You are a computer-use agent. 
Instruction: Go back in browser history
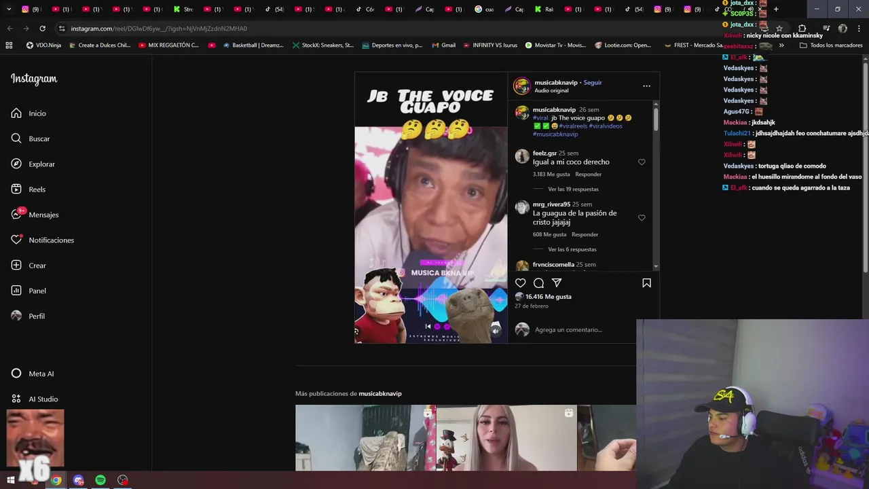[10, 29]
